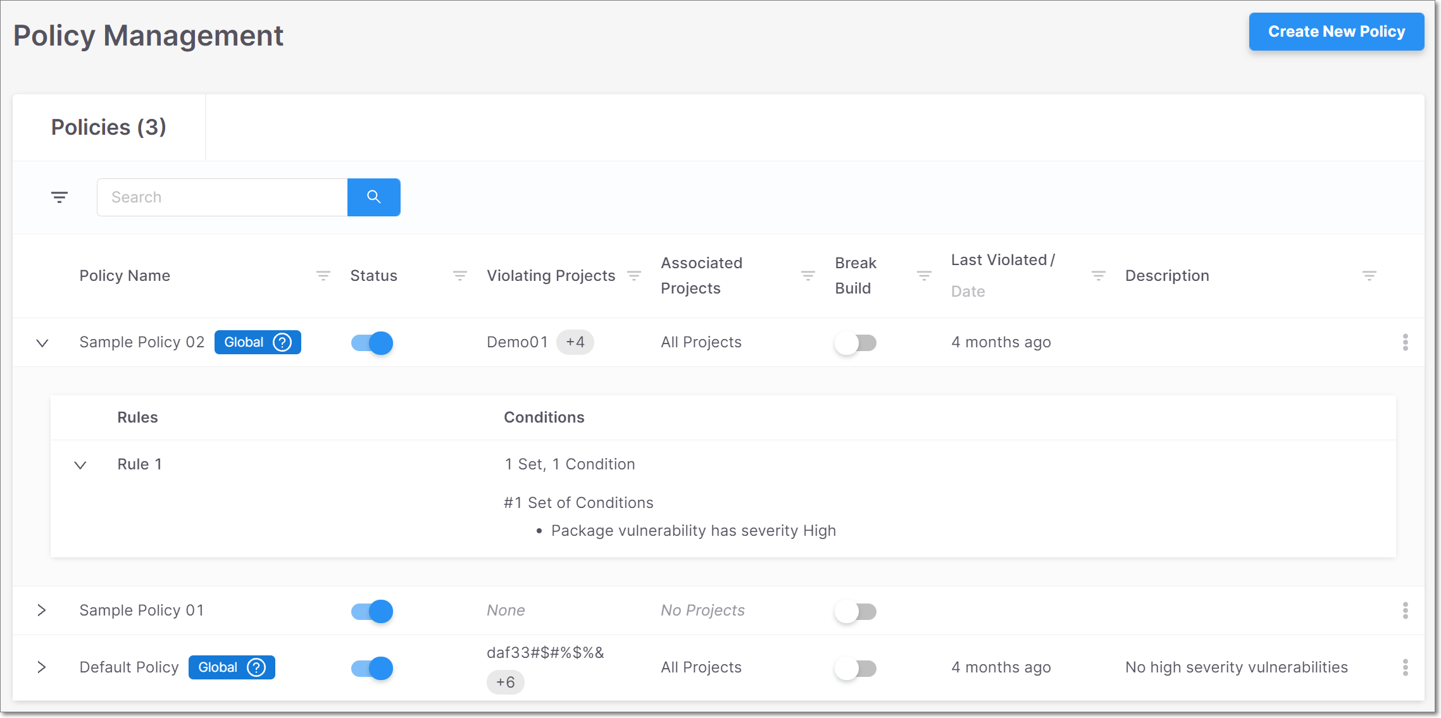Open Sample Policy 02 three-dot menu
Screen dimensions: 1441x718
click(x=1405, y=342)
